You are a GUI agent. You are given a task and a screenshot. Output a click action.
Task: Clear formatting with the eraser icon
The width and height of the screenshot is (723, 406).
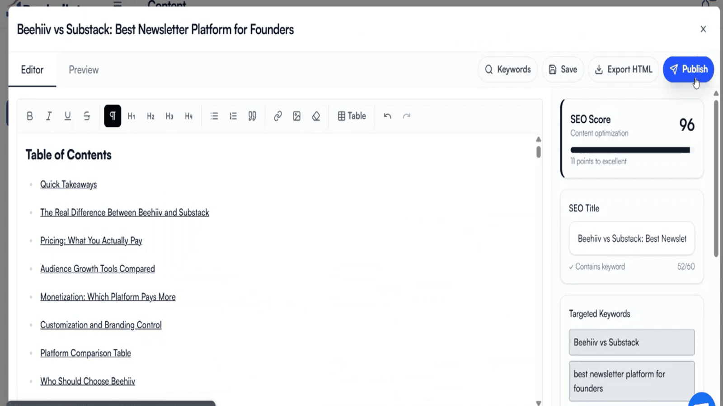(x=316, y=116)
